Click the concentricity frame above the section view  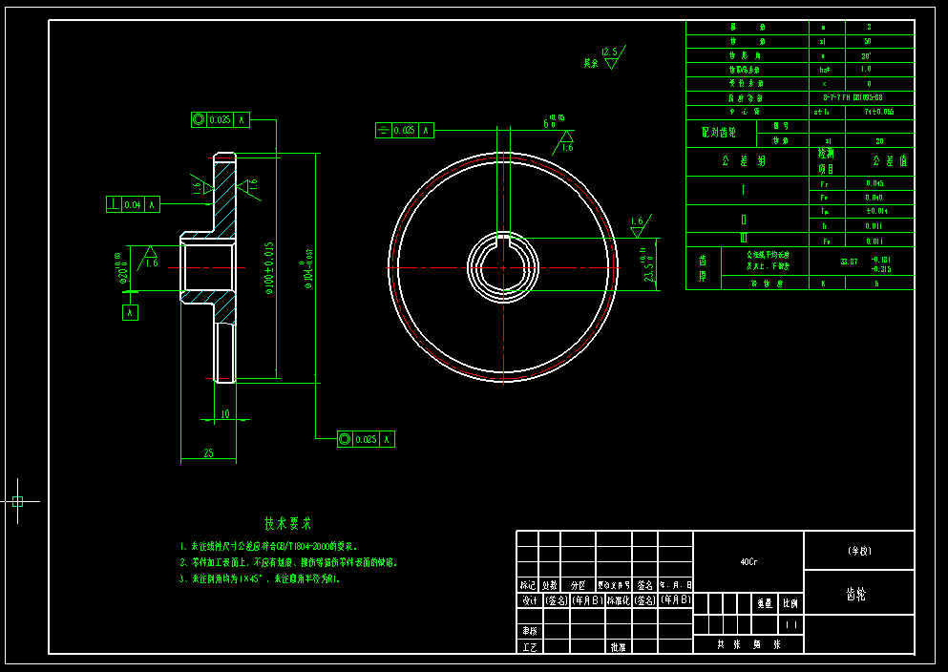coord(221,119)
